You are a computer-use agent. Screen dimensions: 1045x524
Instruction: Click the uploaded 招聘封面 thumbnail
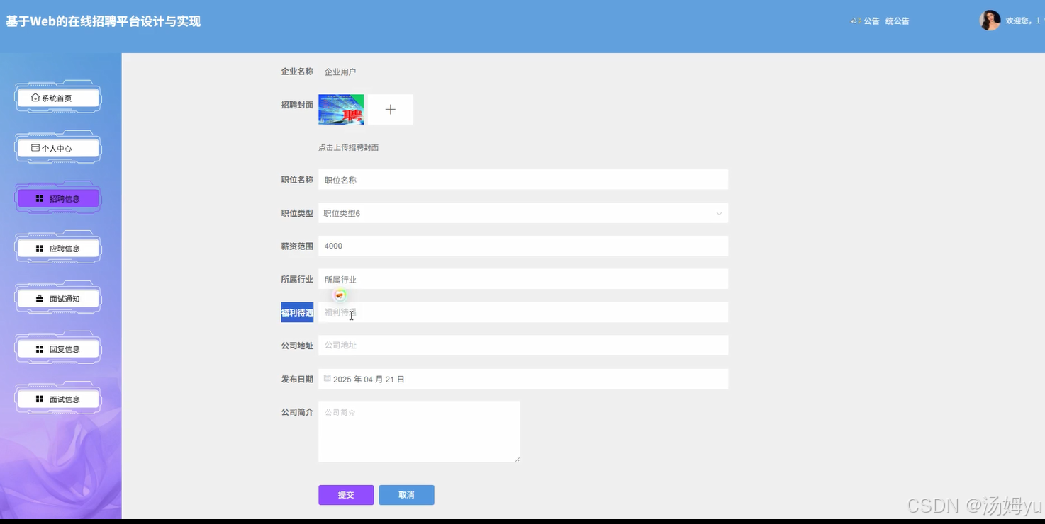point(341,110)
